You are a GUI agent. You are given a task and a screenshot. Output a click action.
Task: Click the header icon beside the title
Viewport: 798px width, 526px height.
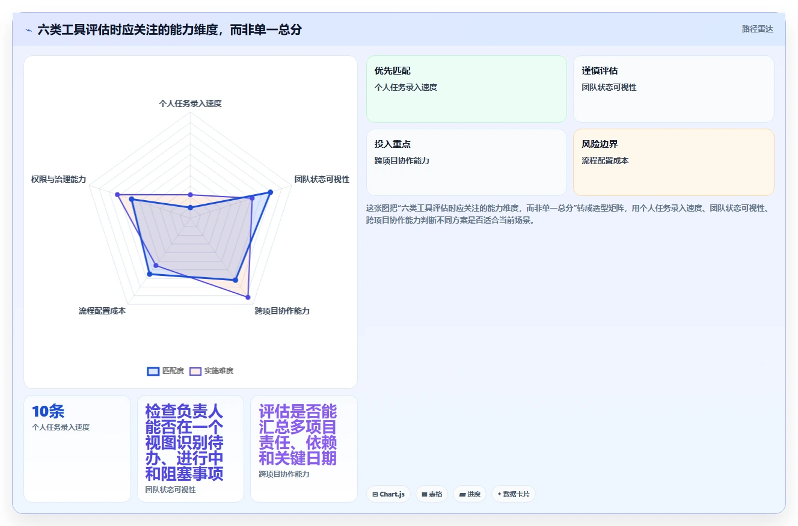click(x=29, y=30)
